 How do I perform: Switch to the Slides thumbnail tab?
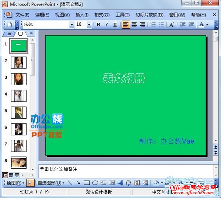point(21,33)
